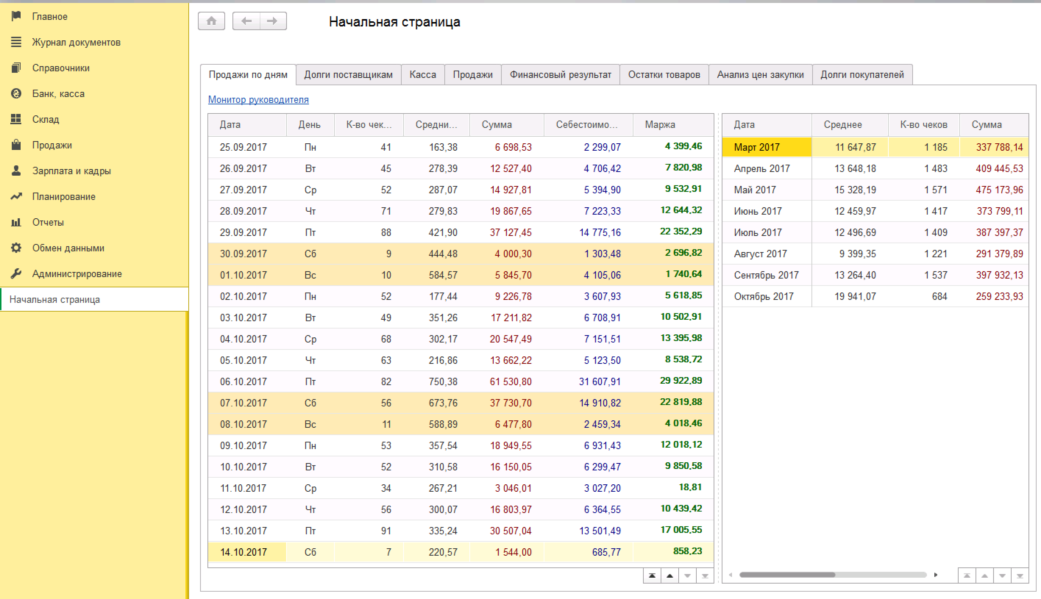The width and height of the screenshot is (1041, 599).
Task: Open the Планирование section icon
Action: [16, 196]
